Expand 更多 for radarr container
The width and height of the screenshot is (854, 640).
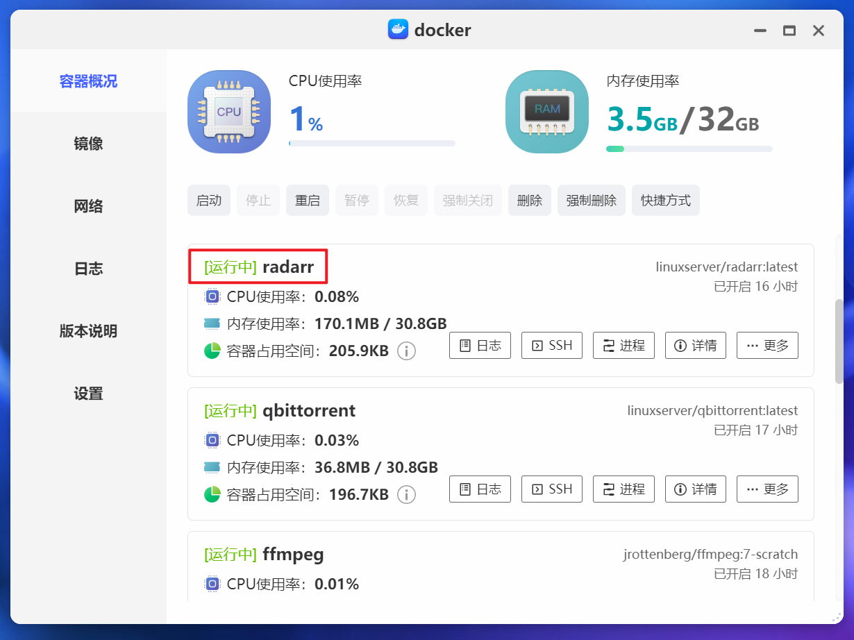(x=767, y=345)
